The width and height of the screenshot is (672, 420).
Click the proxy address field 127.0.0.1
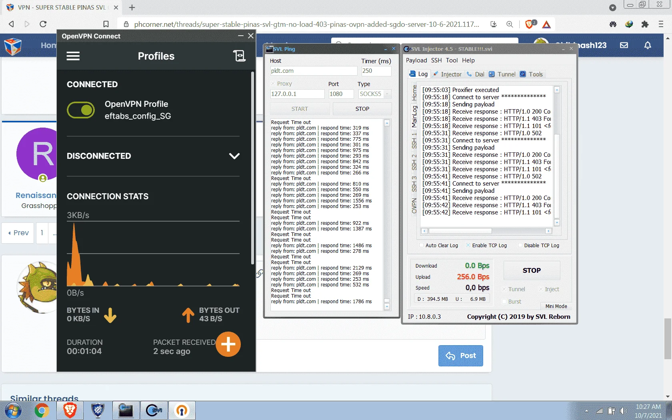tap(297, 94)
